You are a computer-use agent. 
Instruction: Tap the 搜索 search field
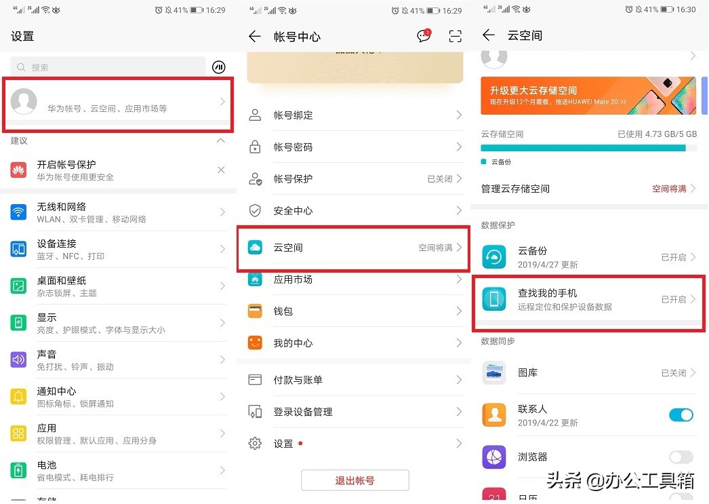tap(108, 66)
